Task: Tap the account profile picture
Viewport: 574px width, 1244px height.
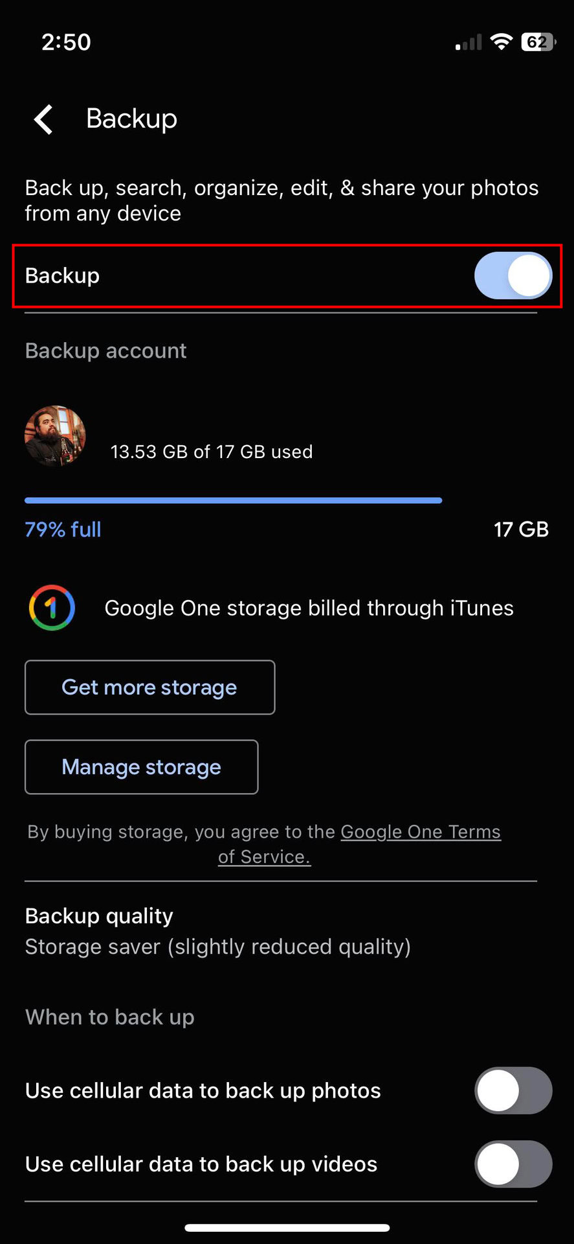Action: (55, 436)
